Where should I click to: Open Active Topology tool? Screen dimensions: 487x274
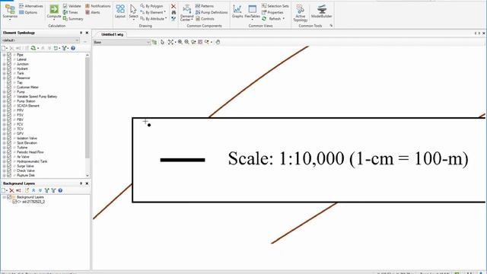[x=301, y=13]
